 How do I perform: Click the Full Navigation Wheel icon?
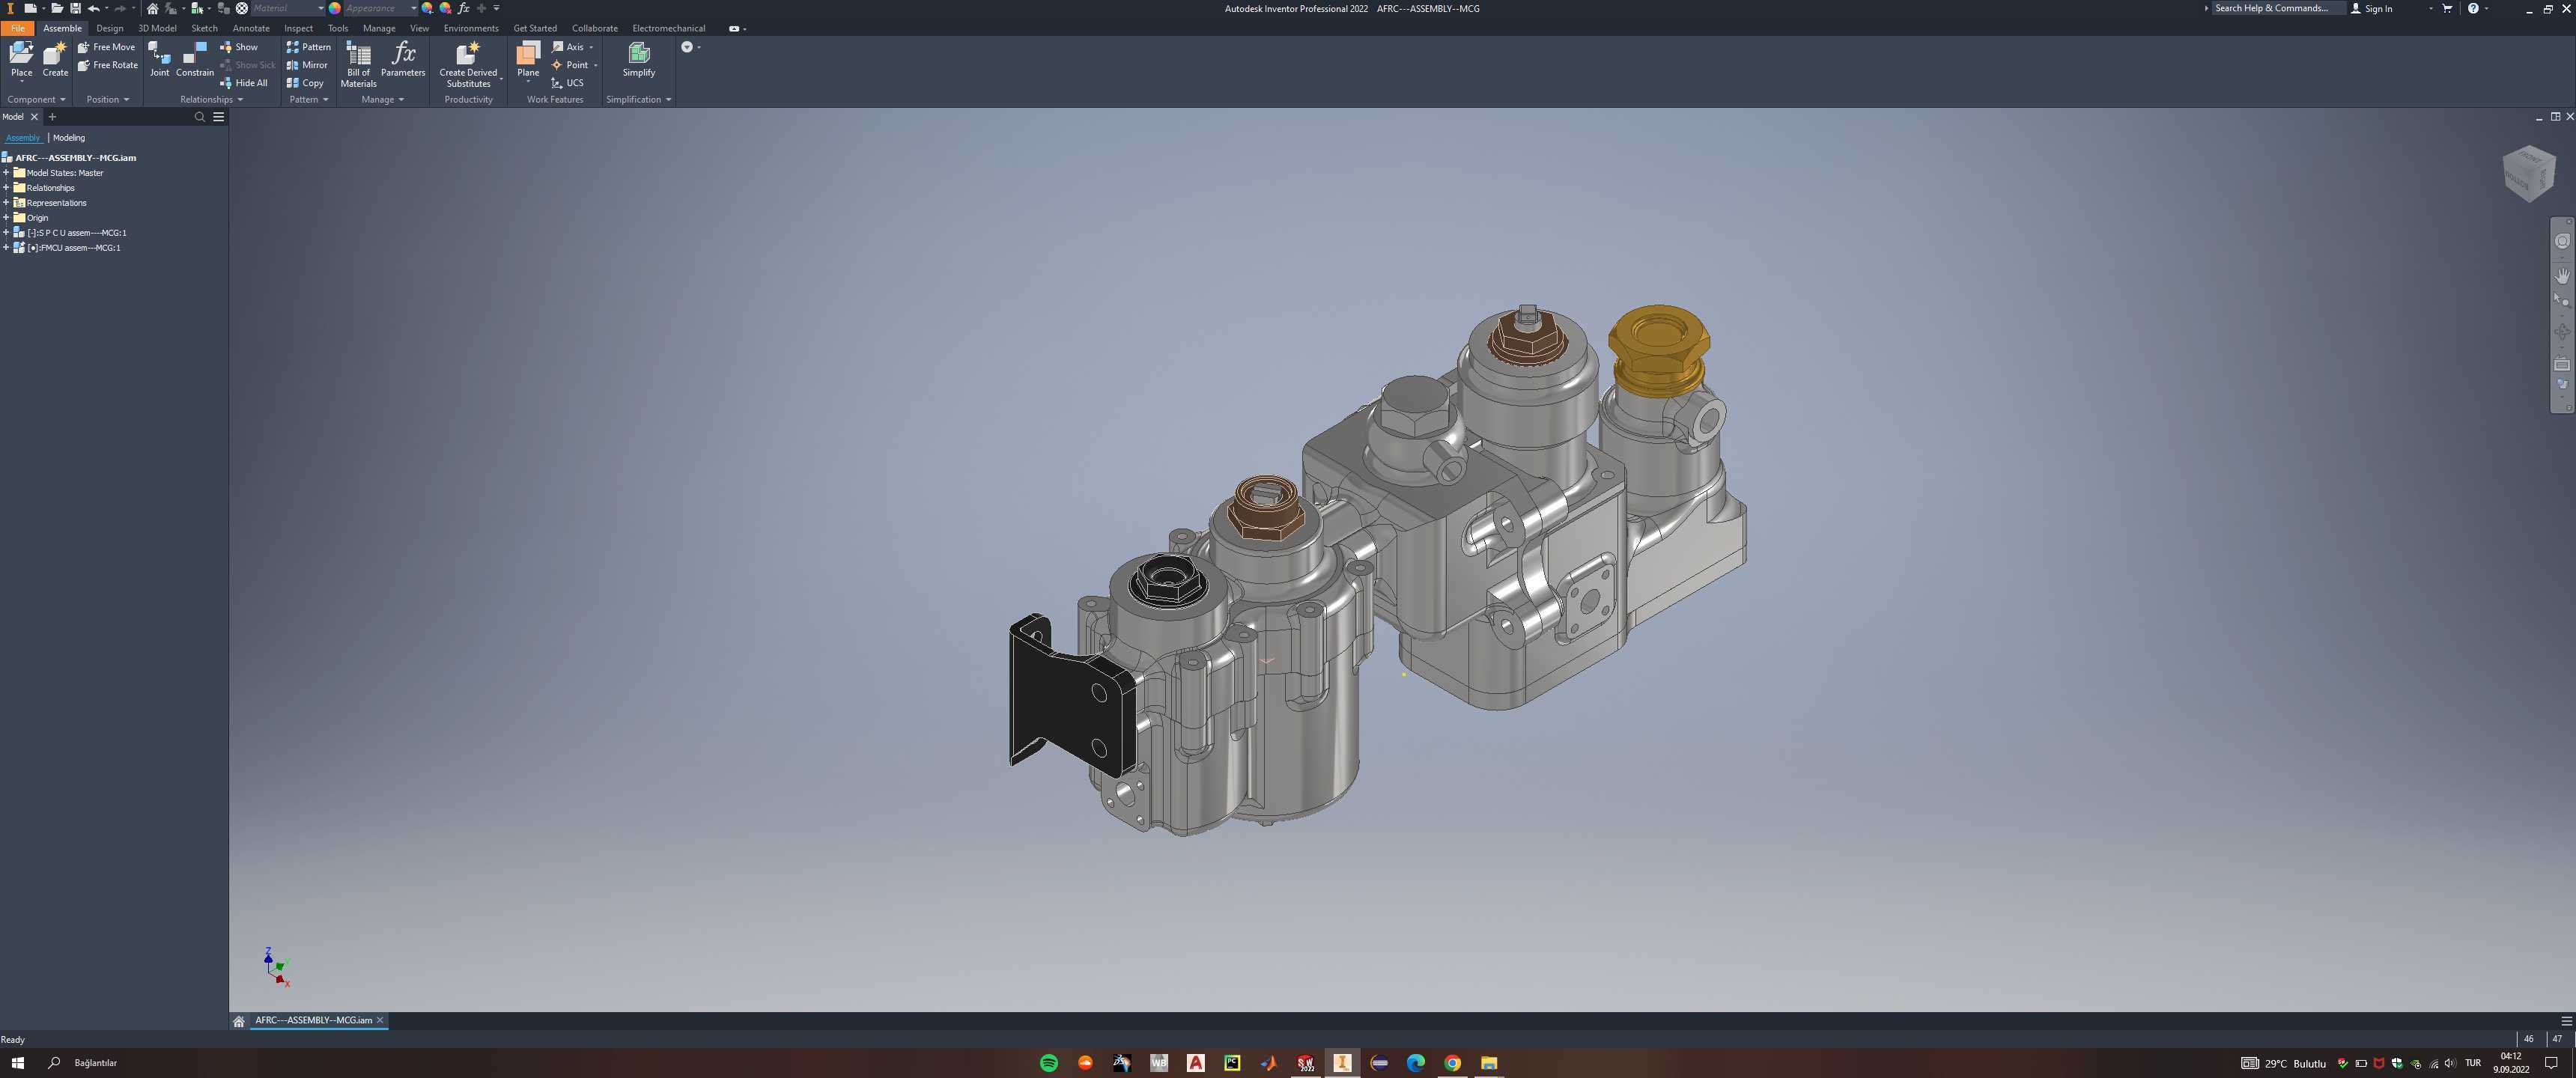pyautogui.click(x=2562, y=241)
